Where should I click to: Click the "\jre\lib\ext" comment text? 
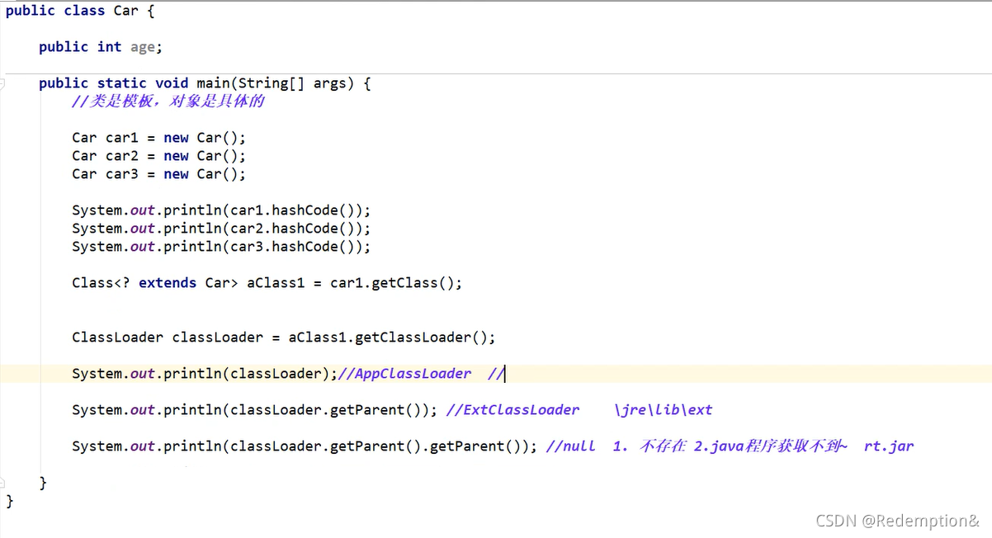point(664,410)
